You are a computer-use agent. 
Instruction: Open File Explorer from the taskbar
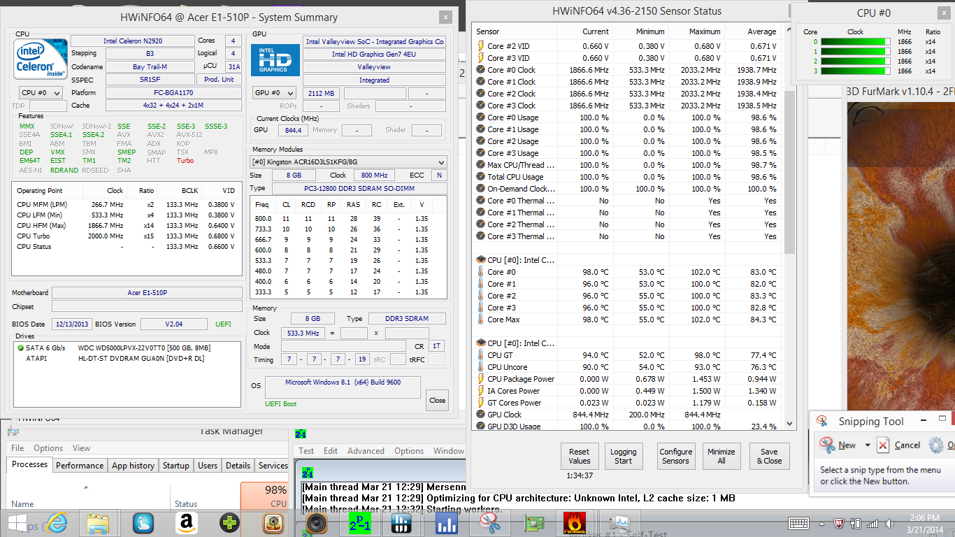(x=99, y=523)
